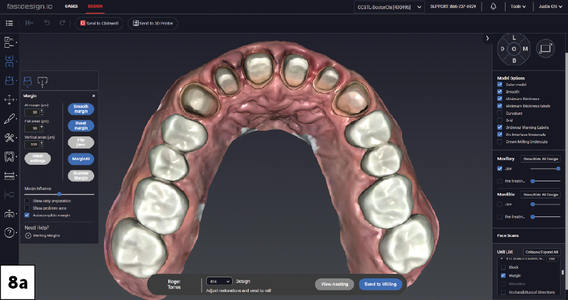568x300 pixels.
Task: Open the Justin Chi user dropdown
Action: coord(550,6)
